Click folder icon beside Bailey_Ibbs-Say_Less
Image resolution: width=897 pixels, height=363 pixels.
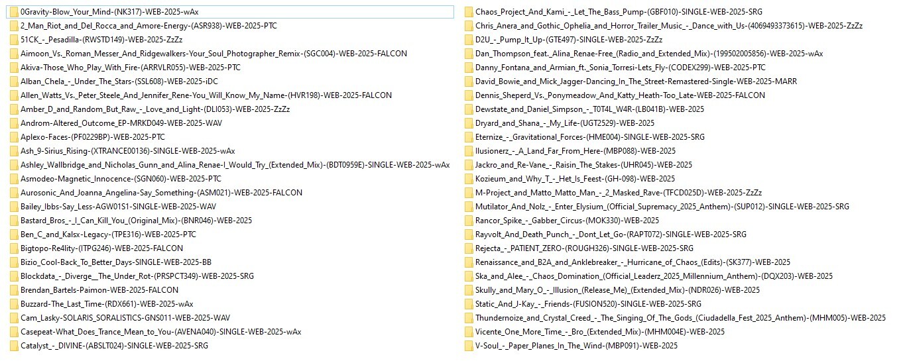pos(14,207)
